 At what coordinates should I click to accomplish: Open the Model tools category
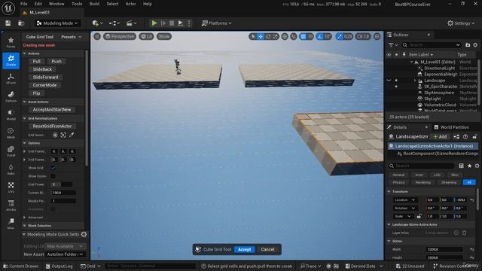[11, 115]
